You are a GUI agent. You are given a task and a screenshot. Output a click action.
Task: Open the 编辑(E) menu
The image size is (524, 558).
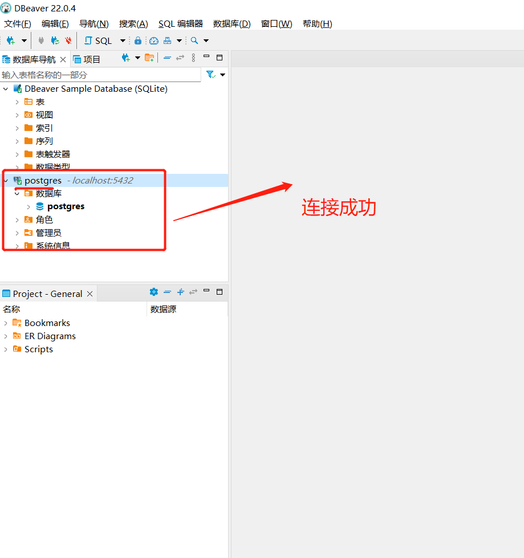tap(55, 24)
